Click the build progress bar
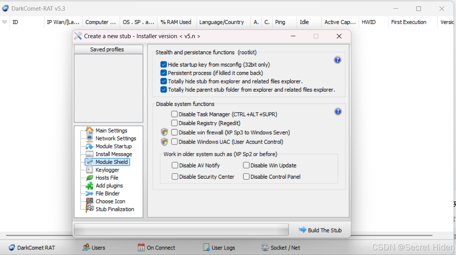 click(x=181, y=229)
